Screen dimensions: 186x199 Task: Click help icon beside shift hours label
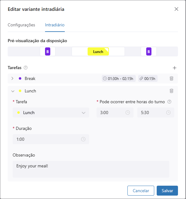[169, 102]
